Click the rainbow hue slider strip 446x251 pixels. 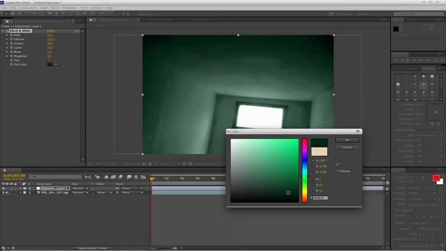[x=305, y=170]
